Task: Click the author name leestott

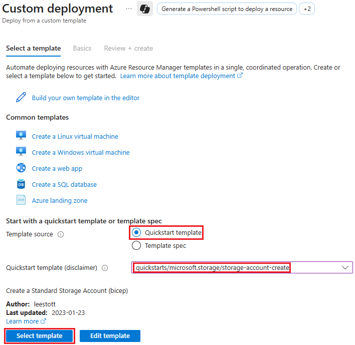Action: 45,304
